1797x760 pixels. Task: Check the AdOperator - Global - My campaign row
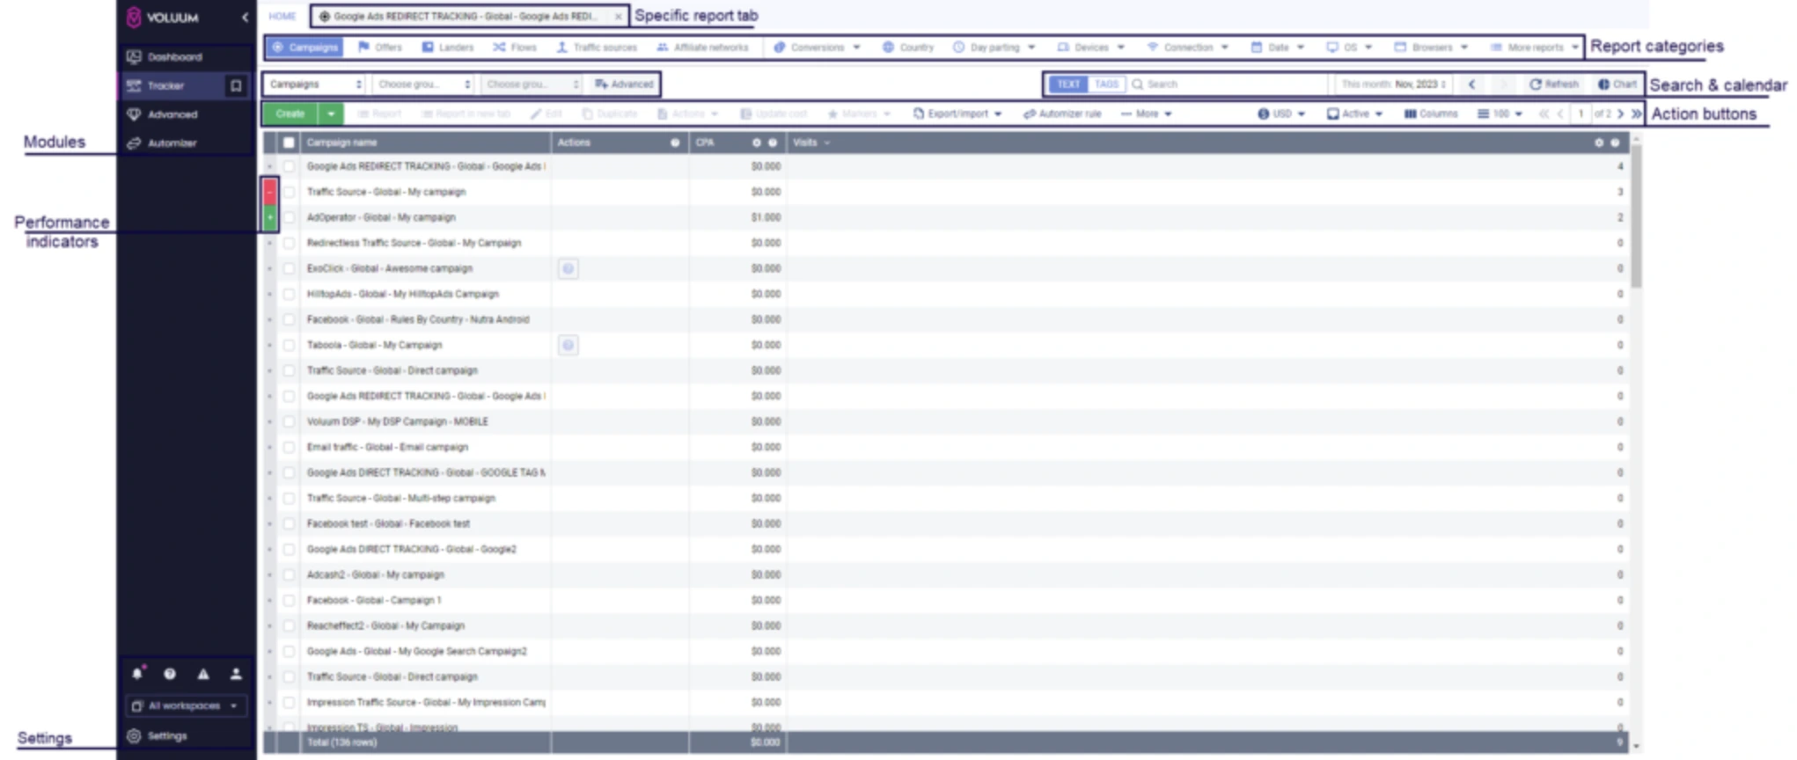pyautogui.click(x=289, y=217)
